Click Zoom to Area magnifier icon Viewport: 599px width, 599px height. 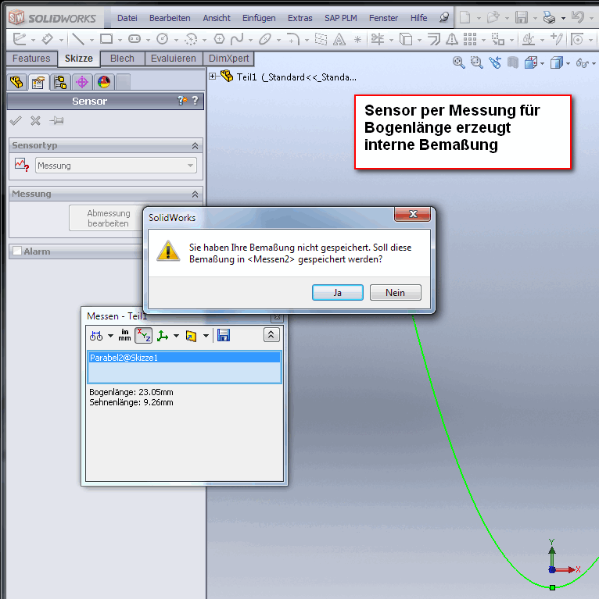[x=476, y=62]
